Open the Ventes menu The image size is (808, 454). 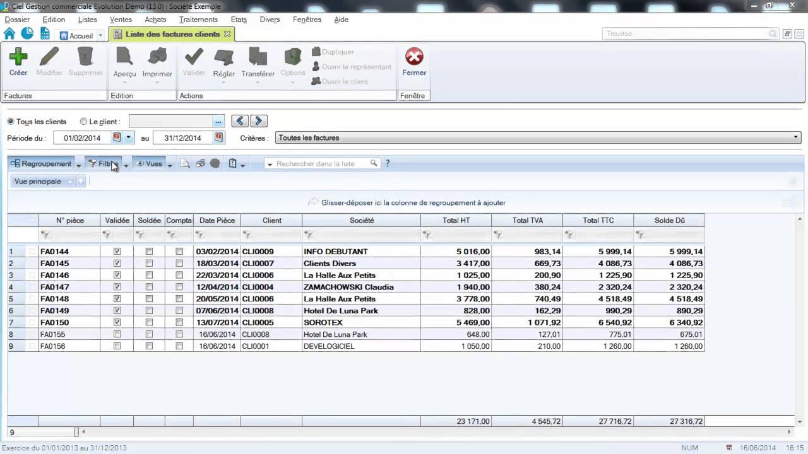pyautogui.click(x=121, y=20)
